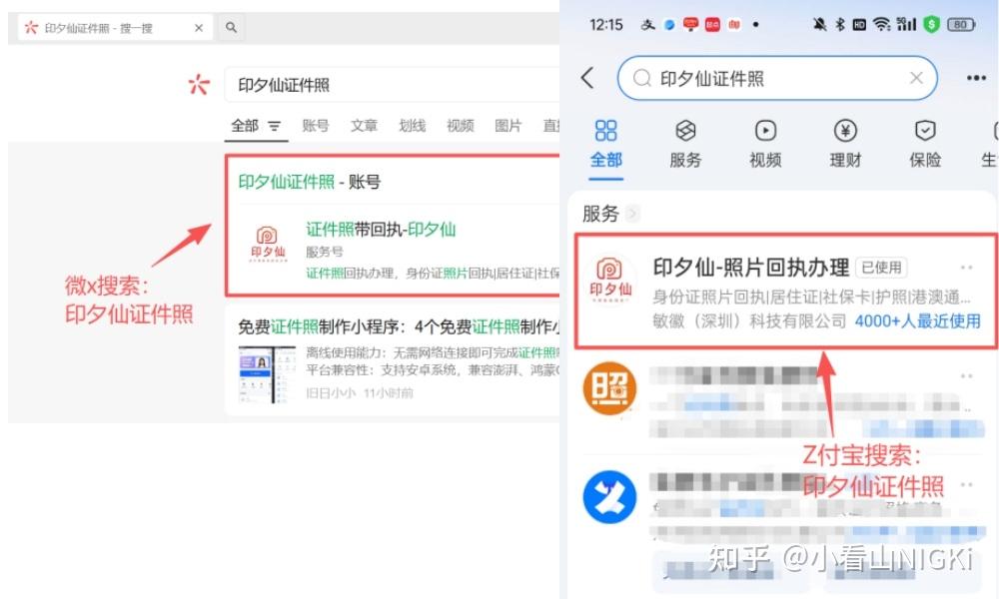This screenshot has width=999, height=599.
Task: Tap the Bluetooth status icon
Action: [840, 24]
